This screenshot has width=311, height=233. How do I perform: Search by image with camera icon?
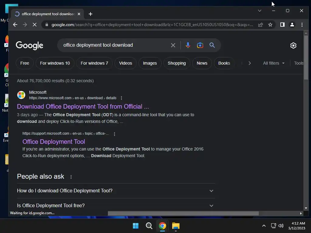click(200, 45)
